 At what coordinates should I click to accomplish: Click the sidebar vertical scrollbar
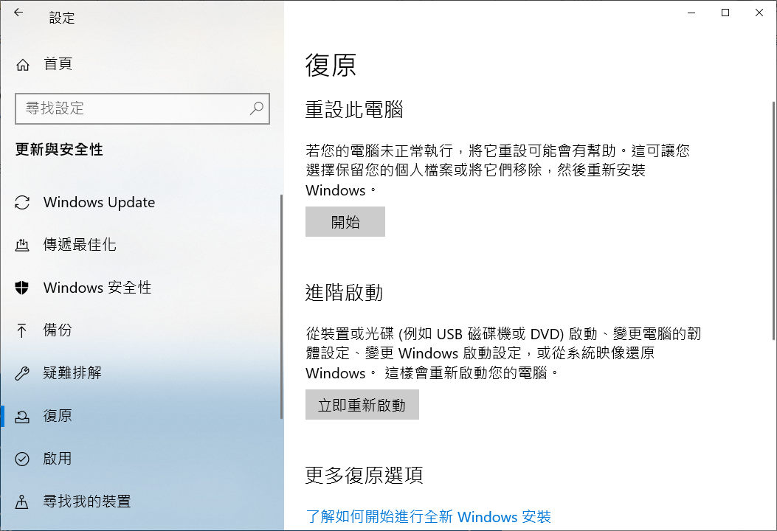click(281, 307)
